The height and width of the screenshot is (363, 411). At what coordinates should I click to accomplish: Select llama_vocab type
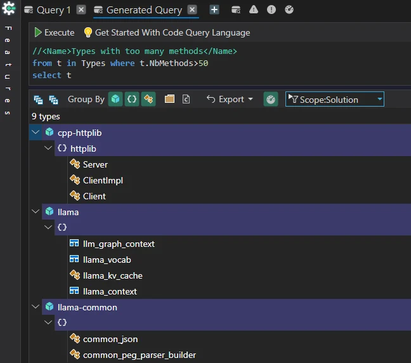coord(107,260)
